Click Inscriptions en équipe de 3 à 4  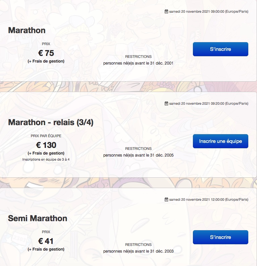46,160
